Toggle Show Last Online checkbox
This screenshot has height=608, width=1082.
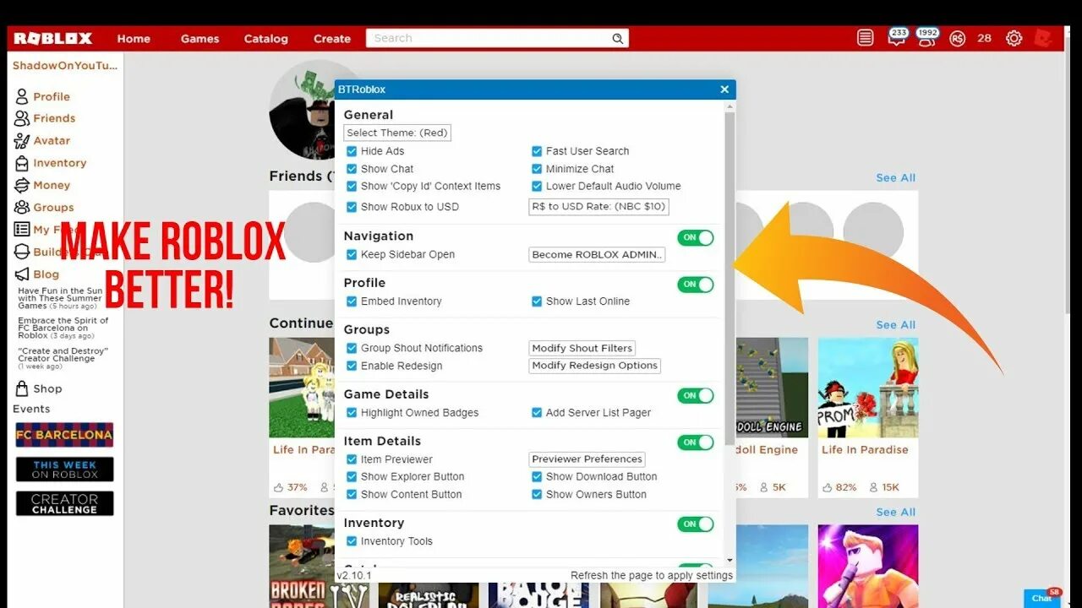[x=537, y=301]
